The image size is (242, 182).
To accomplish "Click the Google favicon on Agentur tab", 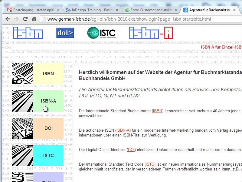I will pyautogui.click(x=185, y=10).
